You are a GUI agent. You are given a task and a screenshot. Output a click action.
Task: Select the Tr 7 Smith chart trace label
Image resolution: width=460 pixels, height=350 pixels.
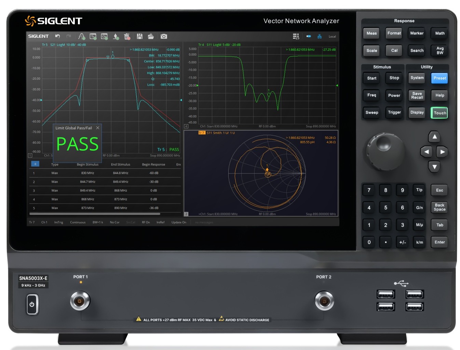click(x=202, y=133)
